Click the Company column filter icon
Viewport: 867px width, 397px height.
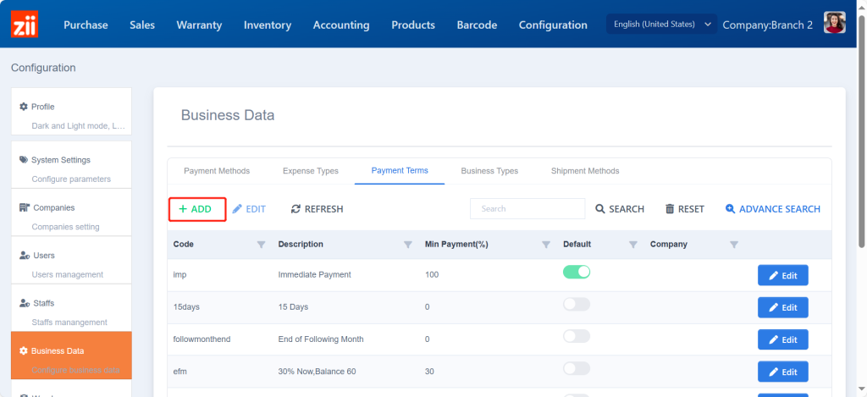click(x=734, y=245)
